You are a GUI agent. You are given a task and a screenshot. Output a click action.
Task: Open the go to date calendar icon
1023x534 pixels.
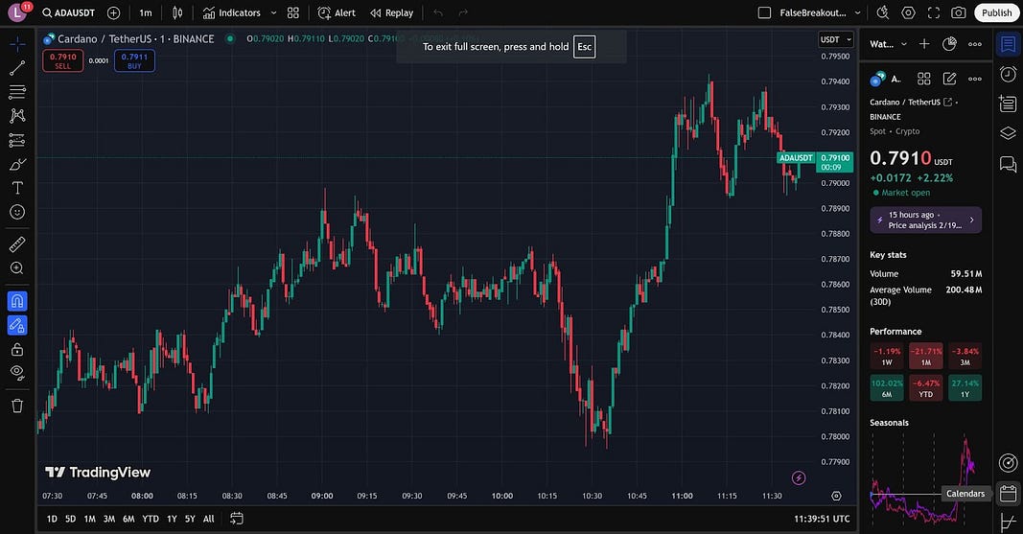tap(237, 519)
